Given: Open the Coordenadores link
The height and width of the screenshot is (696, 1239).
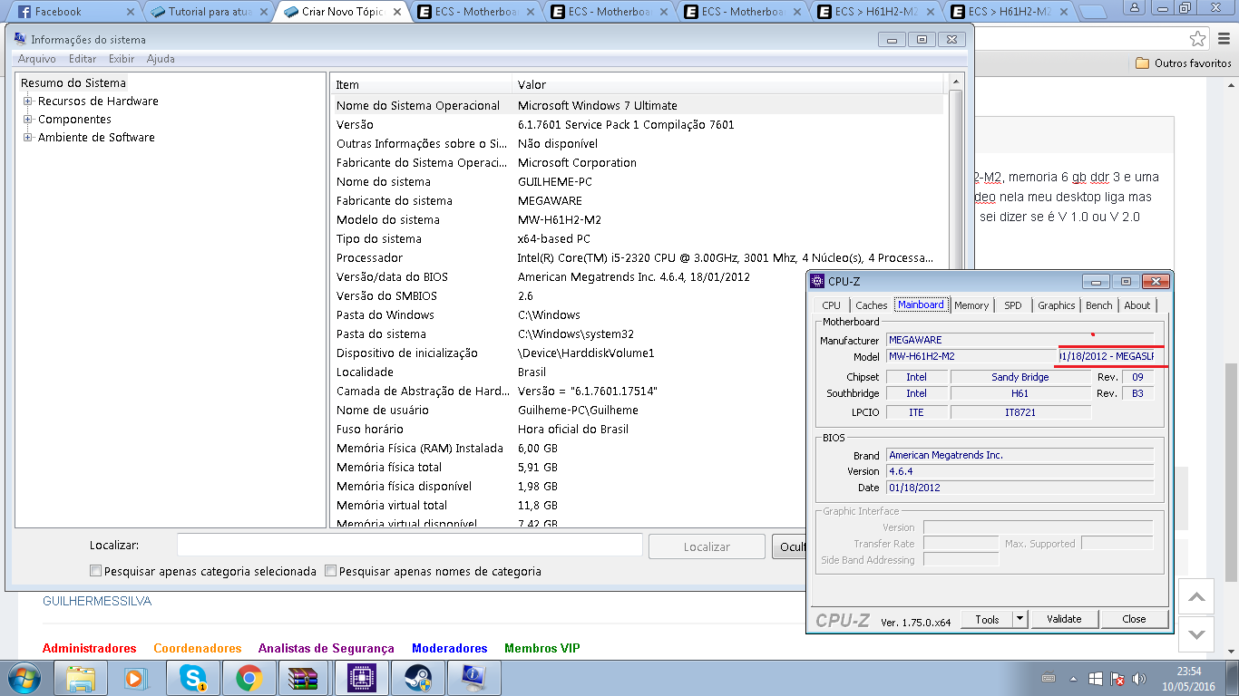Looking at the screenshot, I should [198, 648].
